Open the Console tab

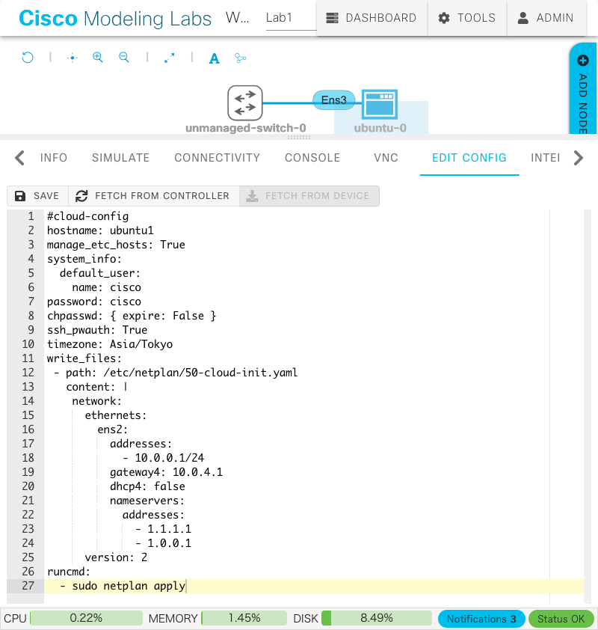point(312,158)
